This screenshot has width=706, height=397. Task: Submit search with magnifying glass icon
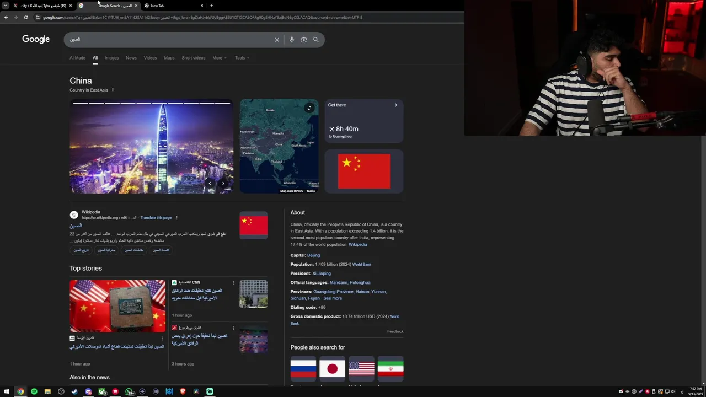coord(316,40)
